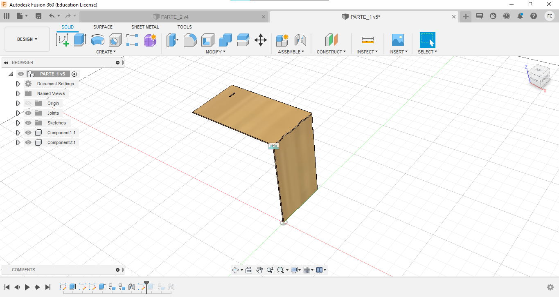The height and width of the screenshot is (297, 559).
Task: Select the Press Pull tool
Action: (x=172, y=40)
